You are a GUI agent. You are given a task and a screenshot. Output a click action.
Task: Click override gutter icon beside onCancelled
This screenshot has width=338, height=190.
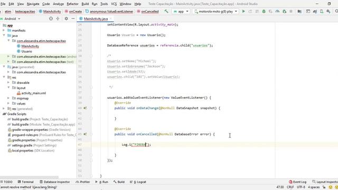pyautogui.click(x=85, y=134)
